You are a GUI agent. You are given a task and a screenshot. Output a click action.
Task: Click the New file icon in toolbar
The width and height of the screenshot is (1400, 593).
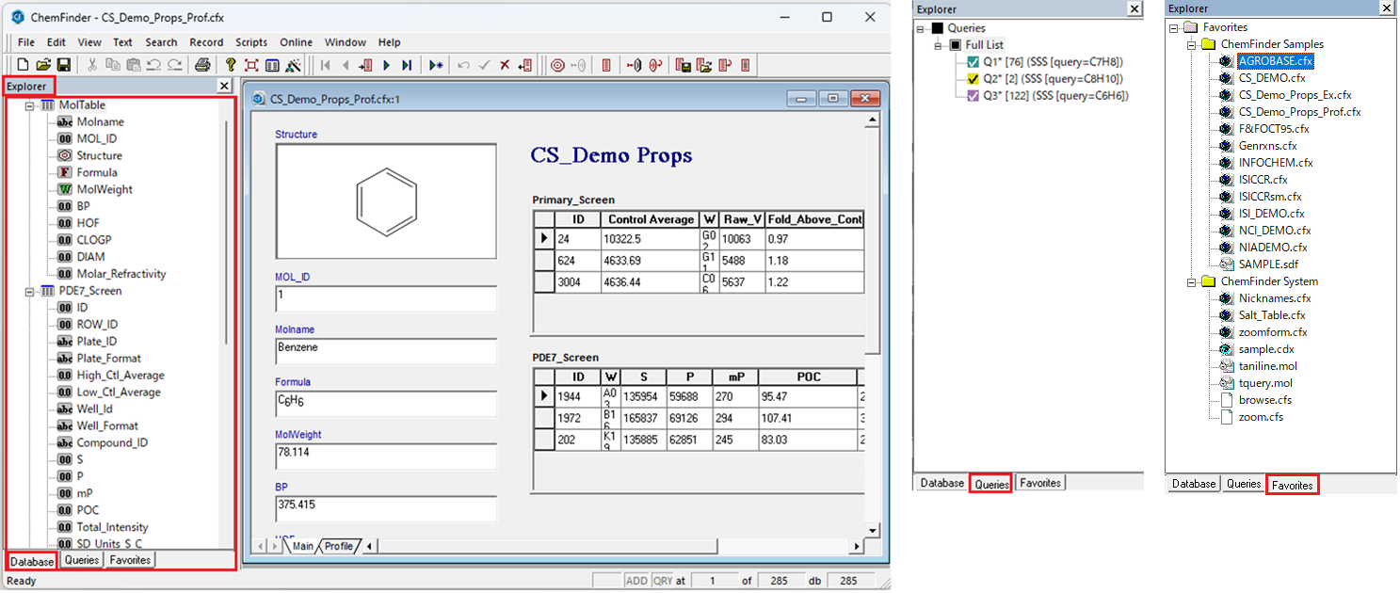pyautogui.click(x=23, y=65)
